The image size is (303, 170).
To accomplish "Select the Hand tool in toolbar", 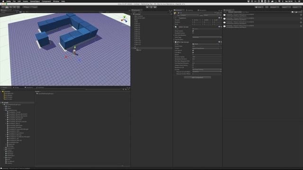I will [3, 7].
